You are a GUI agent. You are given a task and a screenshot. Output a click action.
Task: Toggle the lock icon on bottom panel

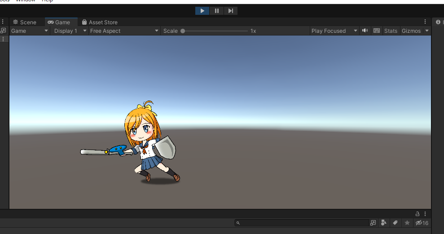pos(418,214)
